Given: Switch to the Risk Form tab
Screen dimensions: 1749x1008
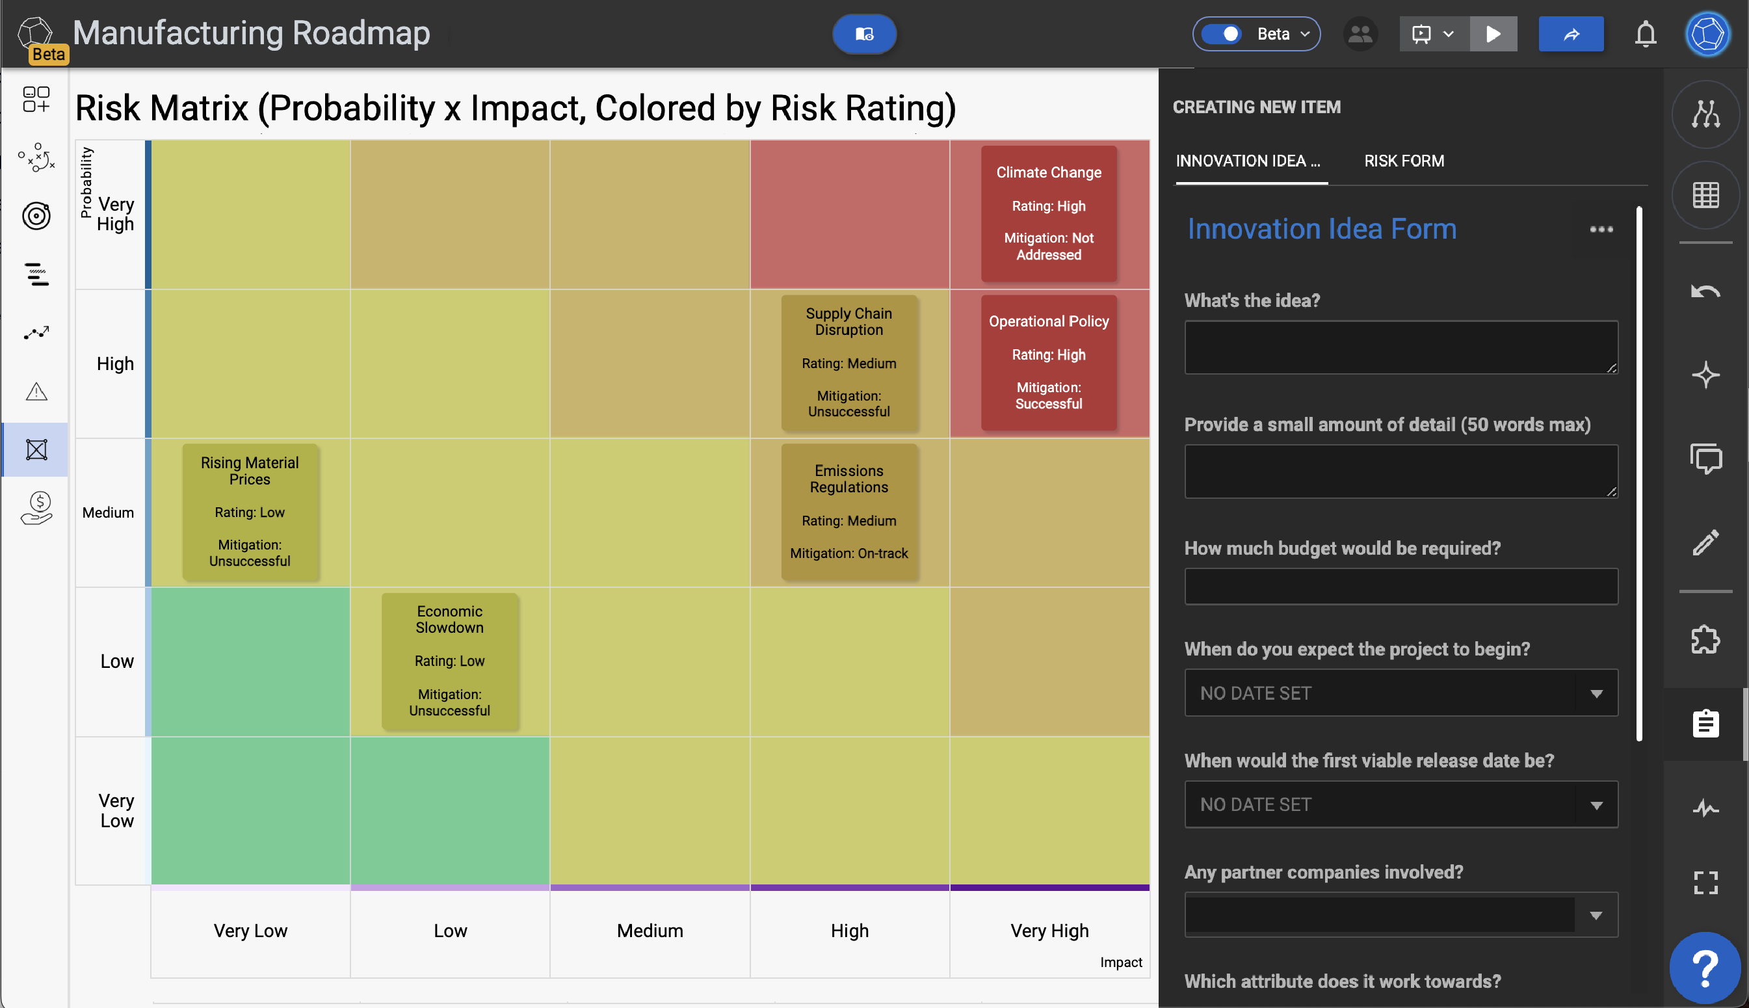Looking at the screenshot, I should click(1404, 161).
